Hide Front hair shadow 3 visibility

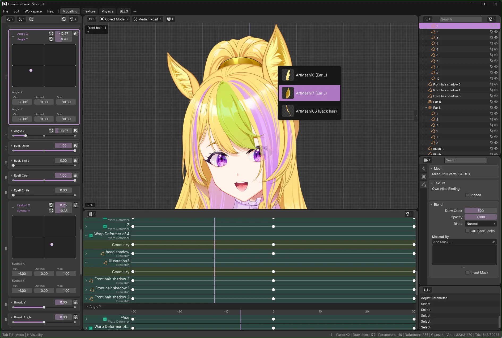coord(496,96)
